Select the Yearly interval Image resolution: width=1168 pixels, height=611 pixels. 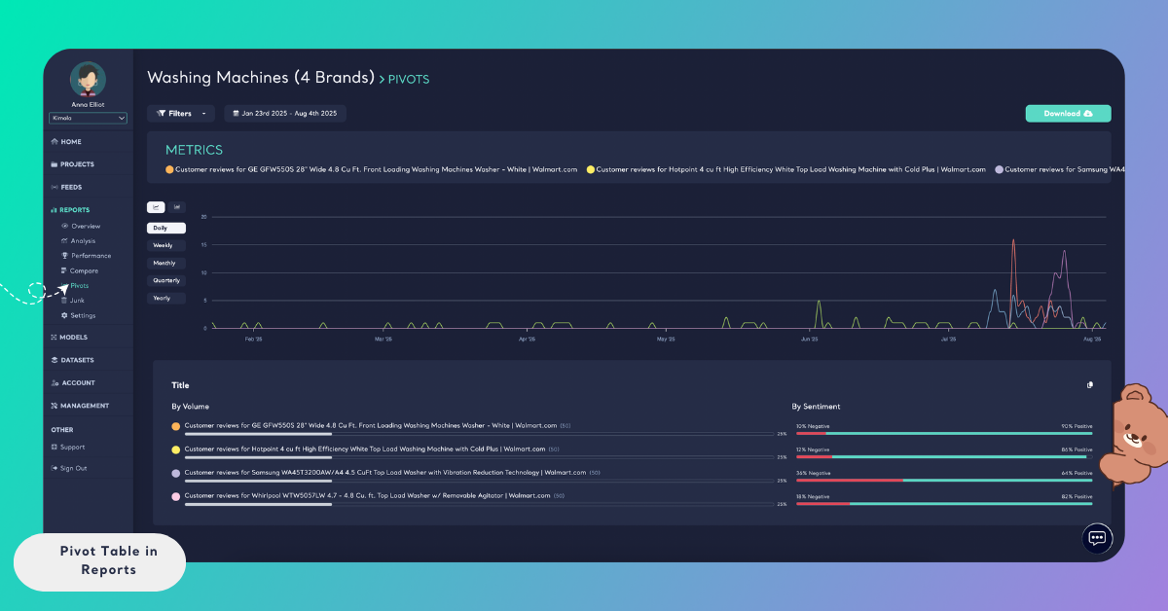click(x=166, y=298)
